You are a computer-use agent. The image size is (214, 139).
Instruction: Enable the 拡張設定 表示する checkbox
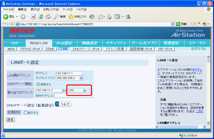click(x=26, y=113)
